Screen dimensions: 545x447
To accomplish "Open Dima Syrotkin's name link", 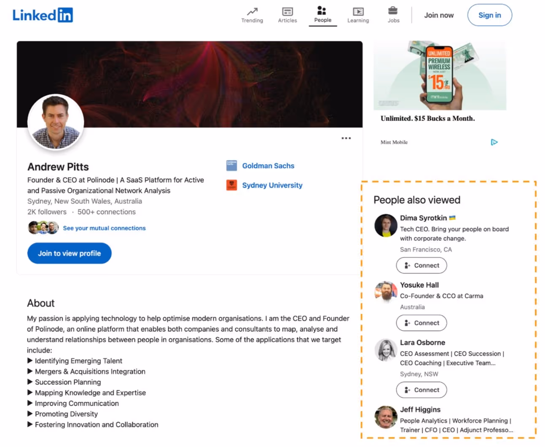I will (x=423, y=218).
